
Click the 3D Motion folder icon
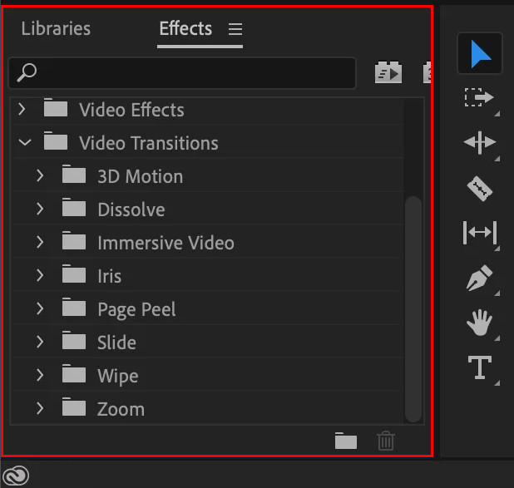(74, 174)
